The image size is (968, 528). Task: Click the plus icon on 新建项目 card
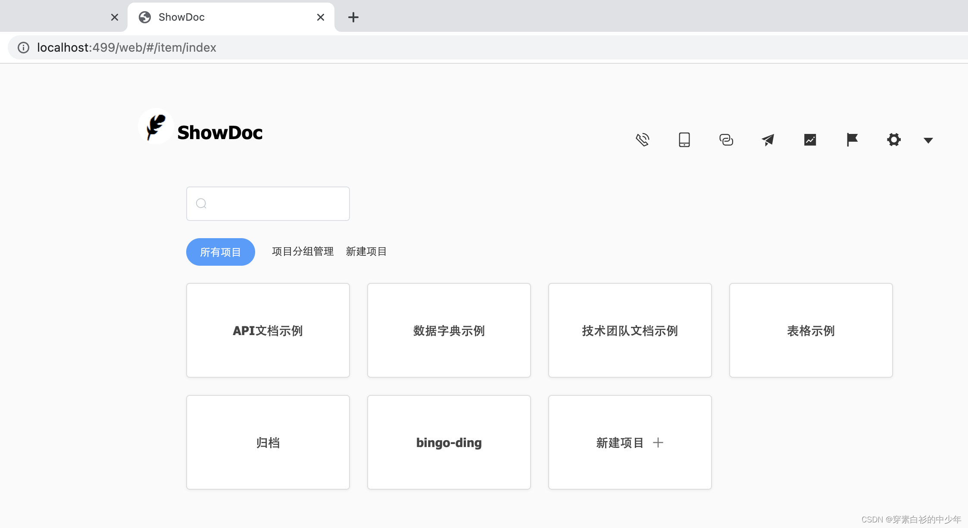pyautogui.click(x=658, y=442)
